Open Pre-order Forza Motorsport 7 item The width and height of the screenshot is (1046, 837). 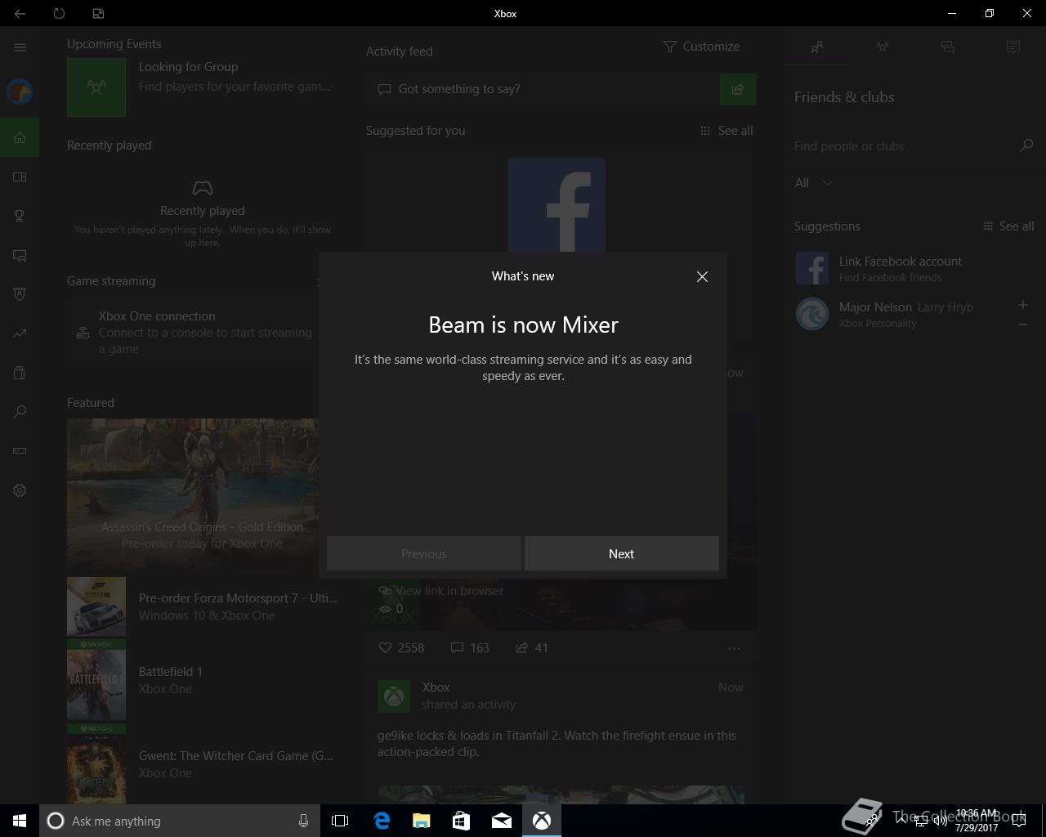coord(203,606)
